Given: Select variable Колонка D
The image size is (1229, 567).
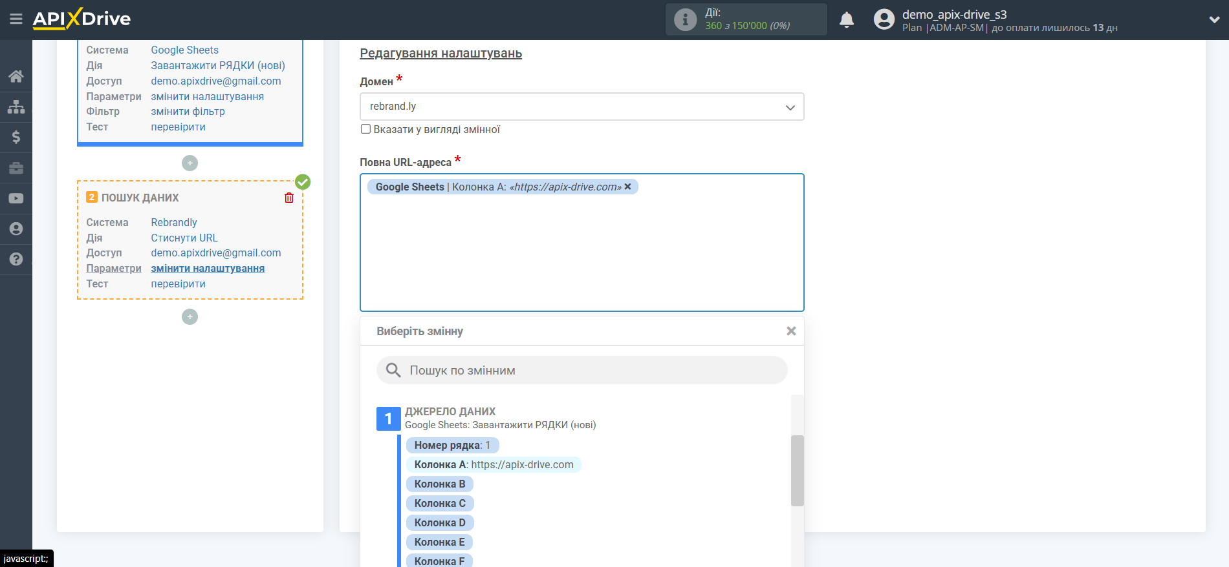Looking at the screenshot, I should pos(440,522).
